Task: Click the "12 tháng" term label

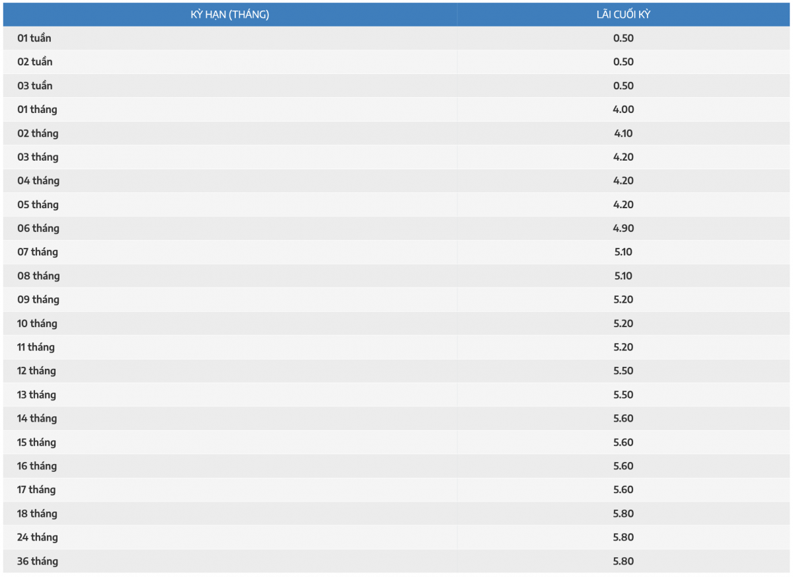Action: (36, 371)
